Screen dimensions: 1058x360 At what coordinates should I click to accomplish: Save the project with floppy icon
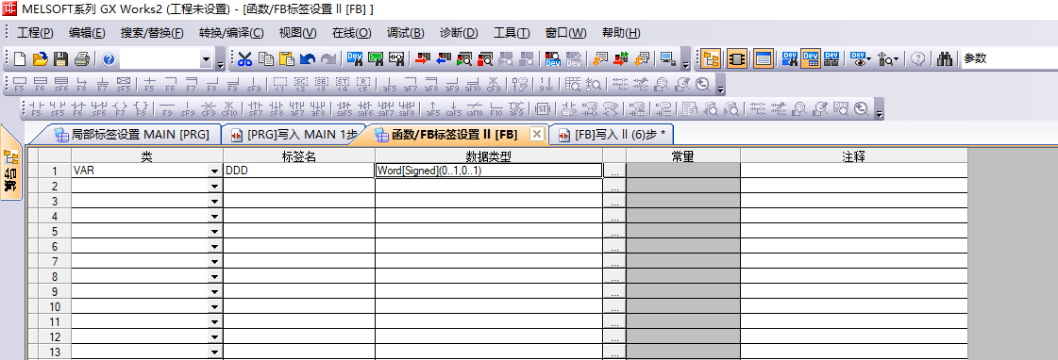point(60,59)
